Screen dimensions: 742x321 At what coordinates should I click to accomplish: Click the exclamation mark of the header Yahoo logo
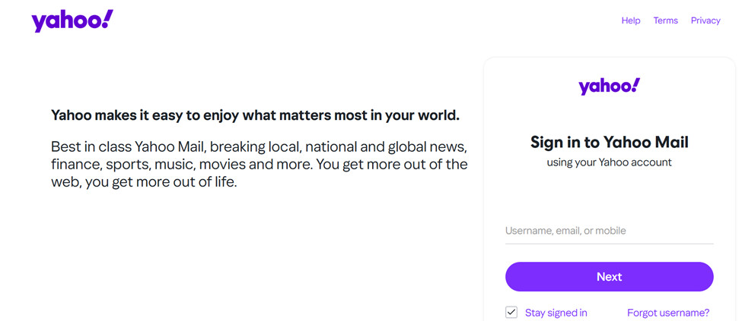107,18
